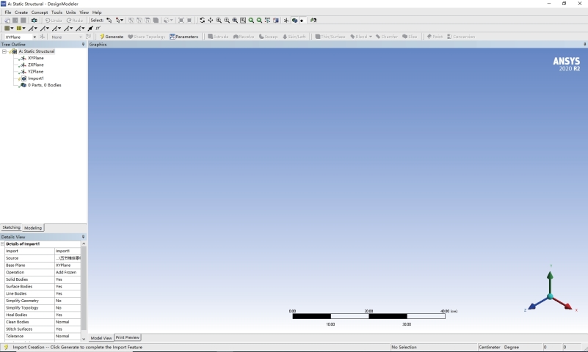This screenshot has width=588, height=352.
Task: Open the Select Mode dropdown arrow
Action: pos(122,21)
